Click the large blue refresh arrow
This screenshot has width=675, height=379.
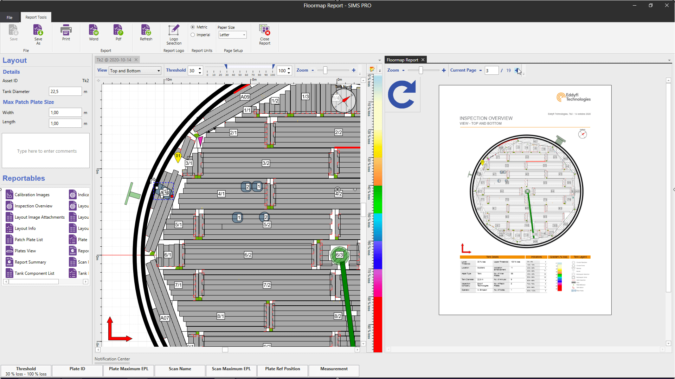coord(402,95)
